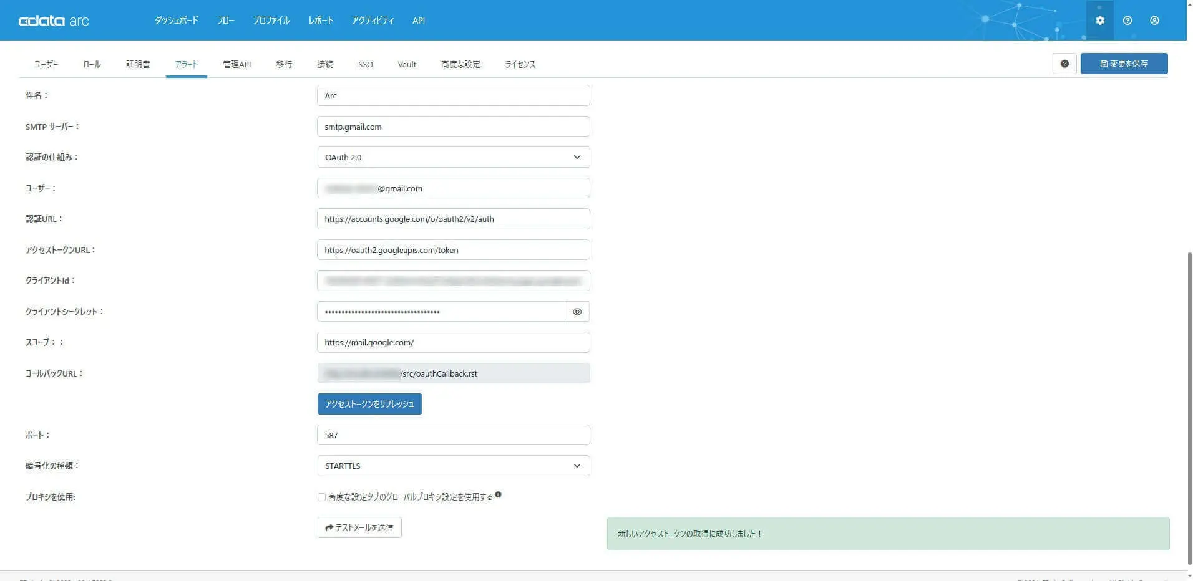Expand the 認証の仕組み OAuth 2.0 dropdown
Viewport: 1193px width, 581px height.
click(454, 157)
